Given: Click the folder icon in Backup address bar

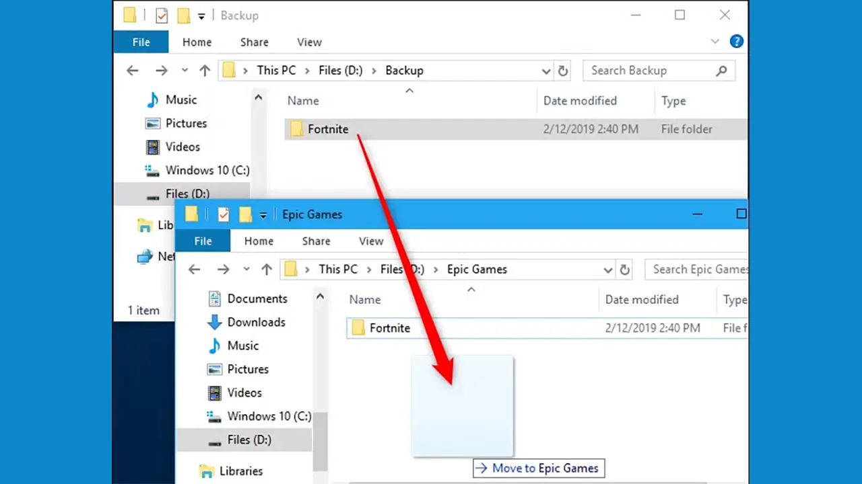Looking at the screenshot, I should click(x=230, y=71).
